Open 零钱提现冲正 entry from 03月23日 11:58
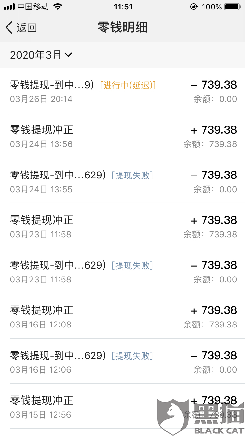 122,226
